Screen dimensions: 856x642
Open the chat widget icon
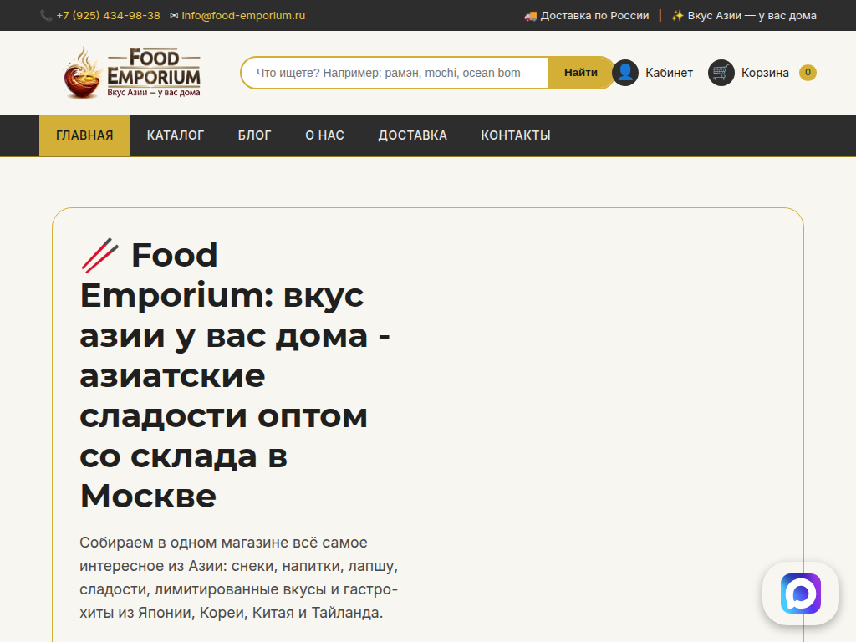pyautogui.click(x=801, y=594)
